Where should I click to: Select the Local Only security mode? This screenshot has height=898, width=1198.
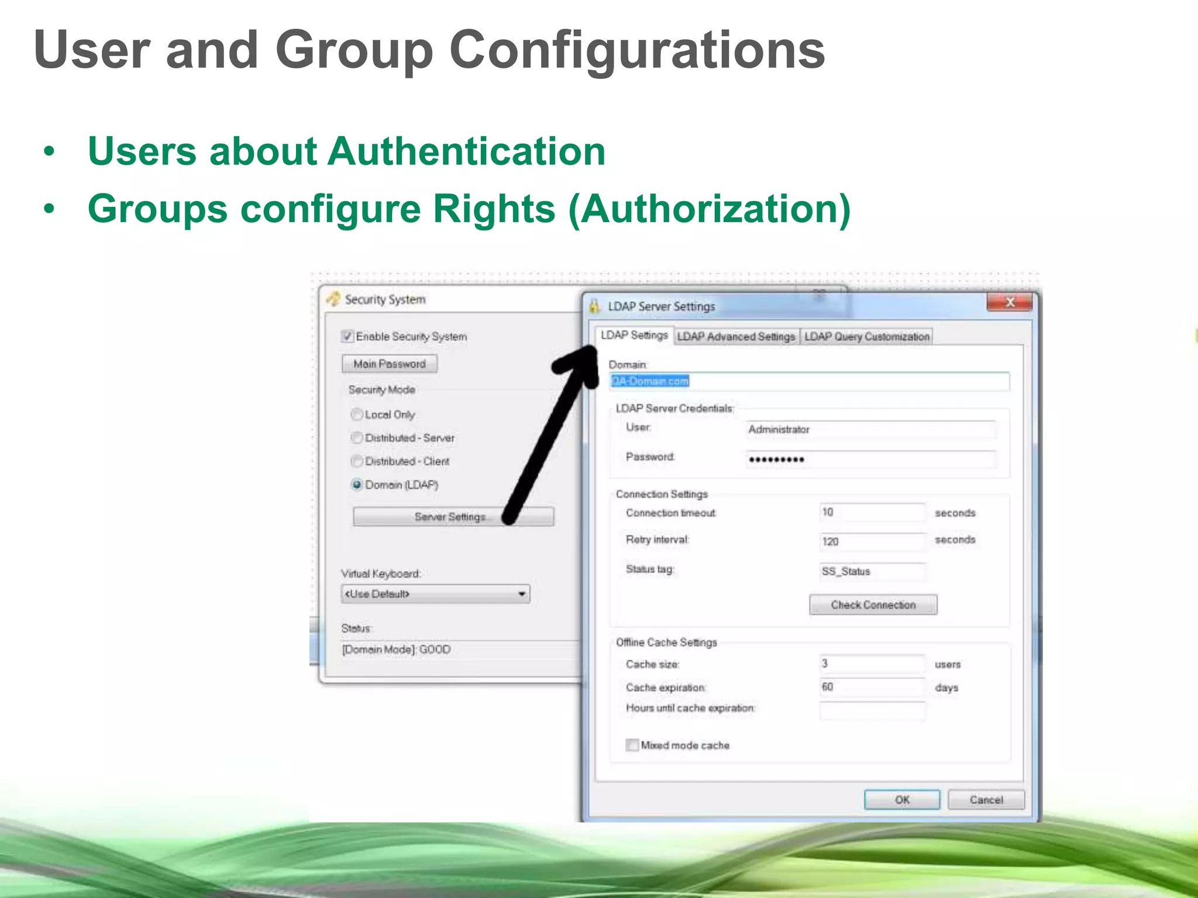tap(356, 414)
